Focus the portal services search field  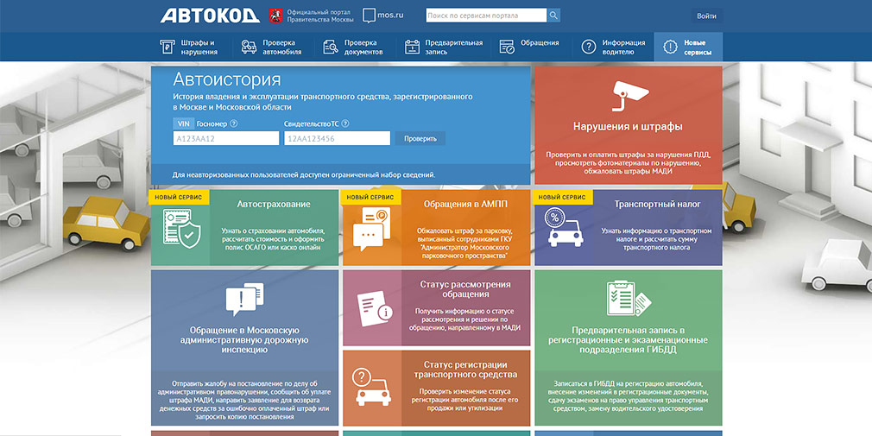pyautogui.click(x=487, y=16)
